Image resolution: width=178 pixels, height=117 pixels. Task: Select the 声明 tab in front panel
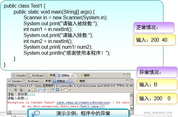[46, 81]
